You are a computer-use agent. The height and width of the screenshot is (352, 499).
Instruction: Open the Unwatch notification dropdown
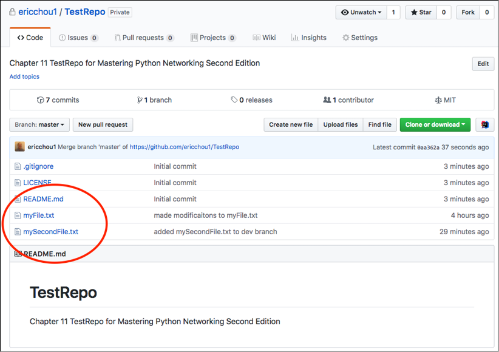point(361,12)
